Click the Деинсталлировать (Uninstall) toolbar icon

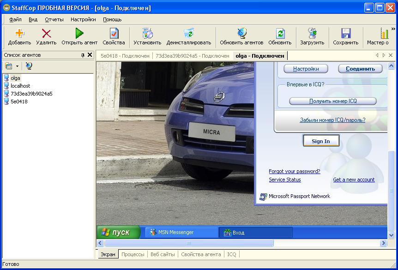(x=188, y=34)
